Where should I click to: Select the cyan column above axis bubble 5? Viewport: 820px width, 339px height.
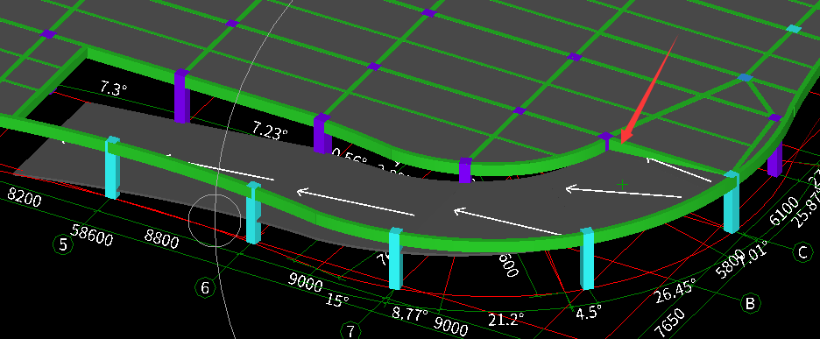coord(112,167)
